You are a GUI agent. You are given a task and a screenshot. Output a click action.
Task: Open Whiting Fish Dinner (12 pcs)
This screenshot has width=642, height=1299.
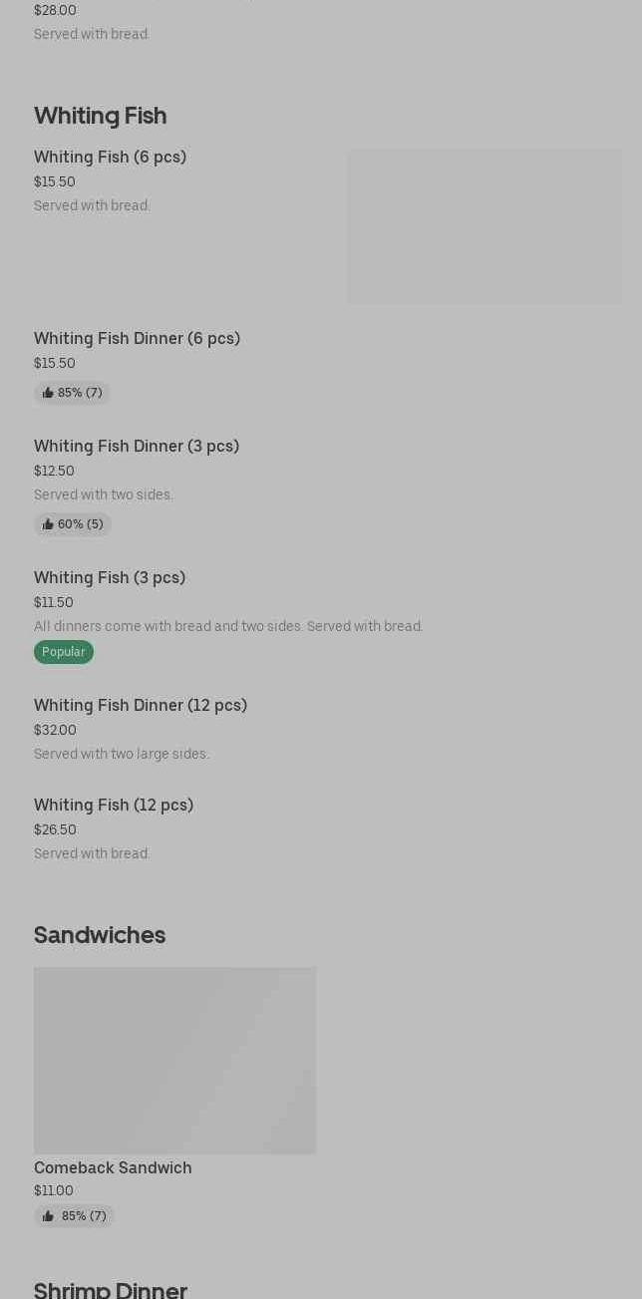[141, 705]
